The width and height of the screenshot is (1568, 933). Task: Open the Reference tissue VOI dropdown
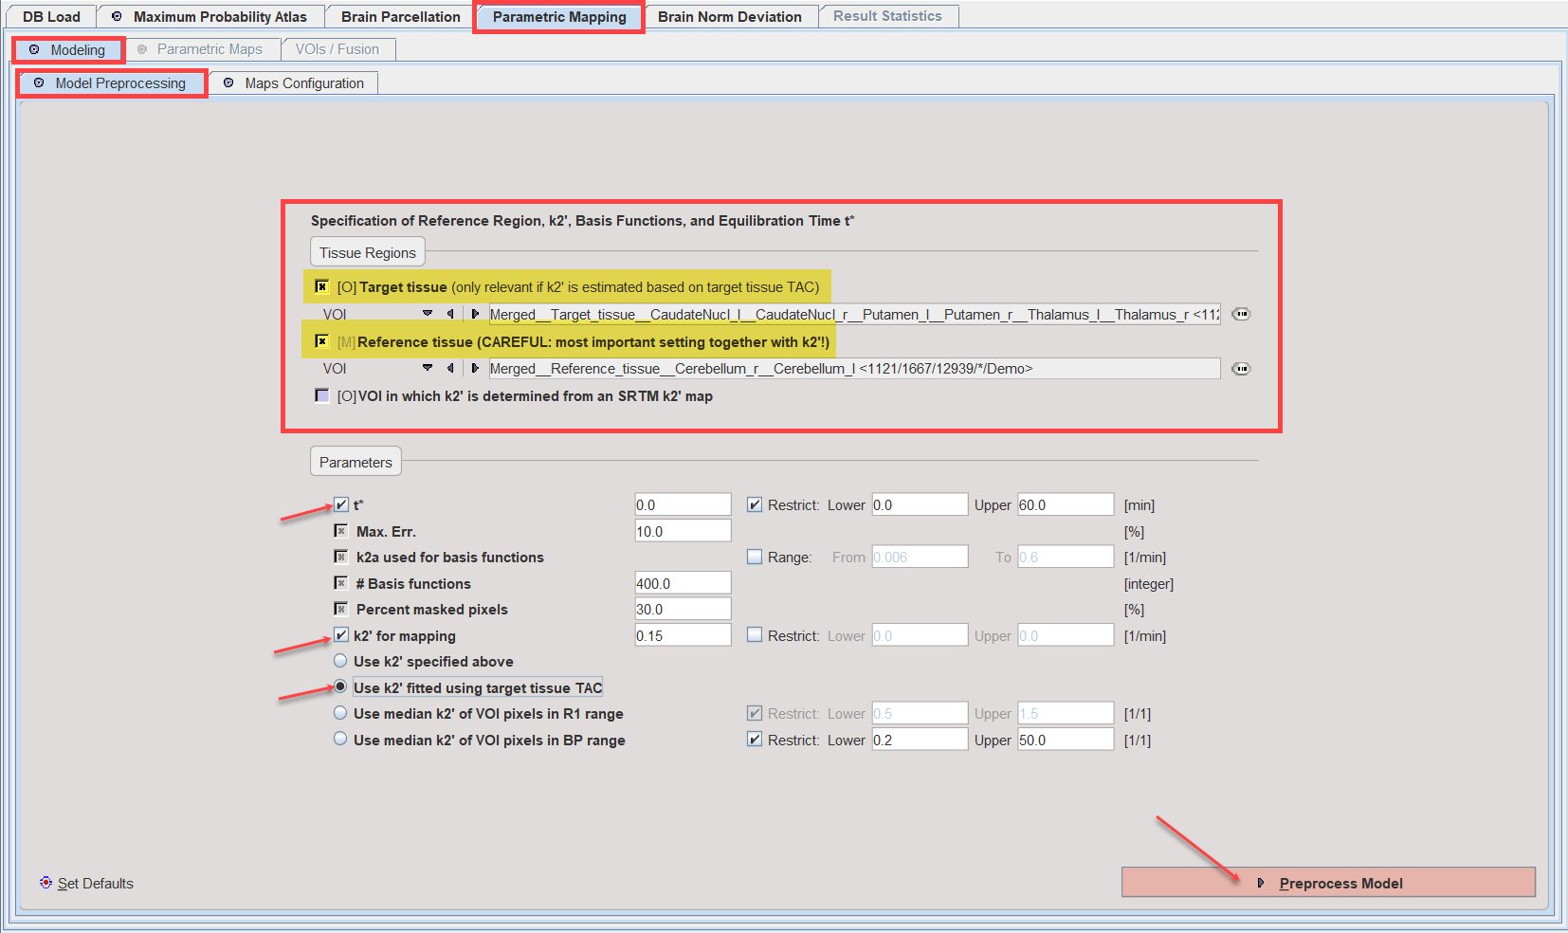coord(428,368)
